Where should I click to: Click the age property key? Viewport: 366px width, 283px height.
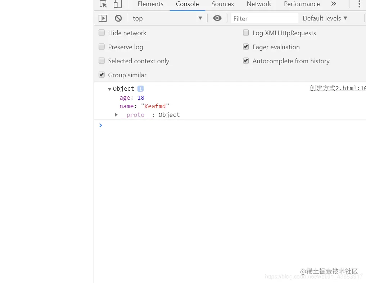[x=125, y=98]
